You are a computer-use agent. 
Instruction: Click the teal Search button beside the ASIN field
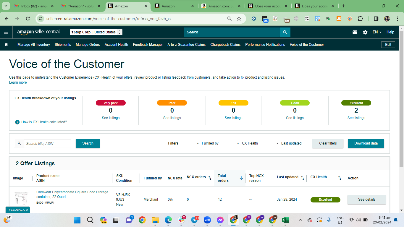(88, 143)
